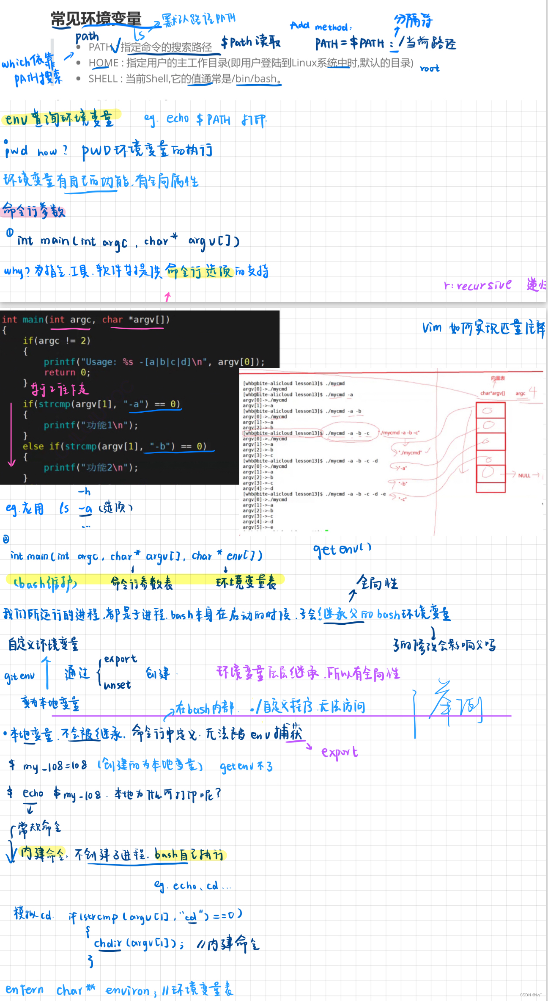548x1001 pixels.
Task: Click handwritten "int main(int argc, char* argv[])" under 命令行参数
Action: pyautogui.click(x=128, y=242)
